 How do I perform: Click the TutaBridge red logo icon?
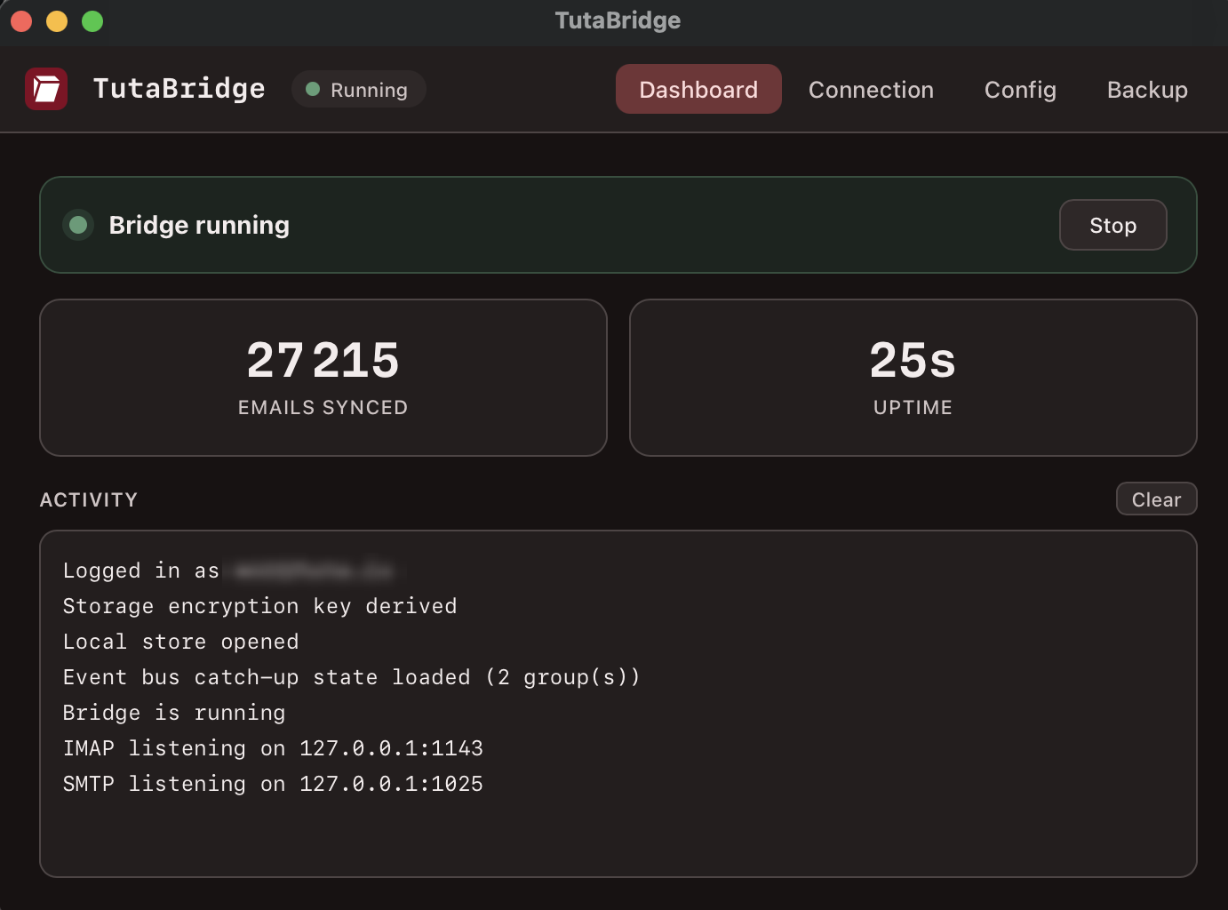[x=46, y=89]
